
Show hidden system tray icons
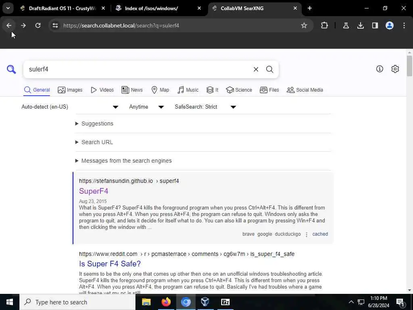[351, 302]
